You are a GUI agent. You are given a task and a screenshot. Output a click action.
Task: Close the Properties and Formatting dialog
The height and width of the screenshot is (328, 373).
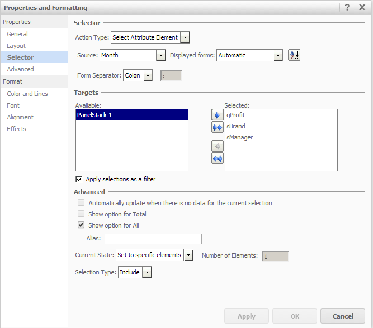tap(362, 7)
